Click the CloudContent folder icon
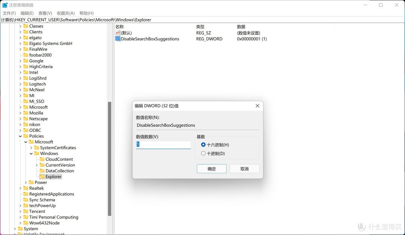 42,159
